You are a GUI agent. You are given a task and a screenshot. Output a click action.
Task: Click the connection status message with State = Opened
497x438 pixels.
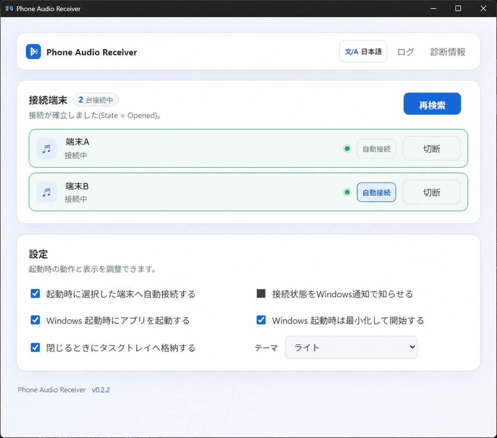coord(95,115)
